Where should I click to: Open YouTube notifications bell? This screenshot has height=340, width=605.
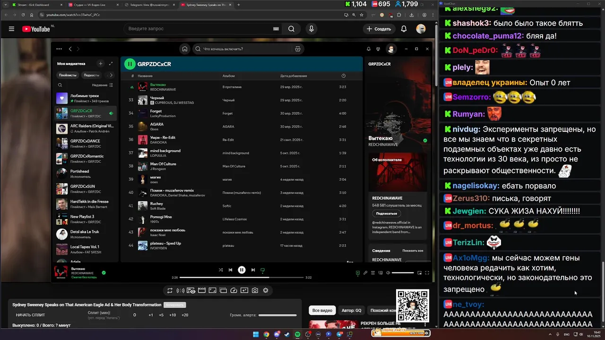click(x=404, y=29)
